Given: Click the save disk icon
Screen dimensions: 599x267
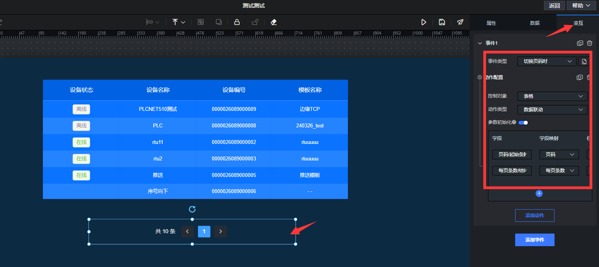Looking at the screenshot, I should tap(442, 22).
